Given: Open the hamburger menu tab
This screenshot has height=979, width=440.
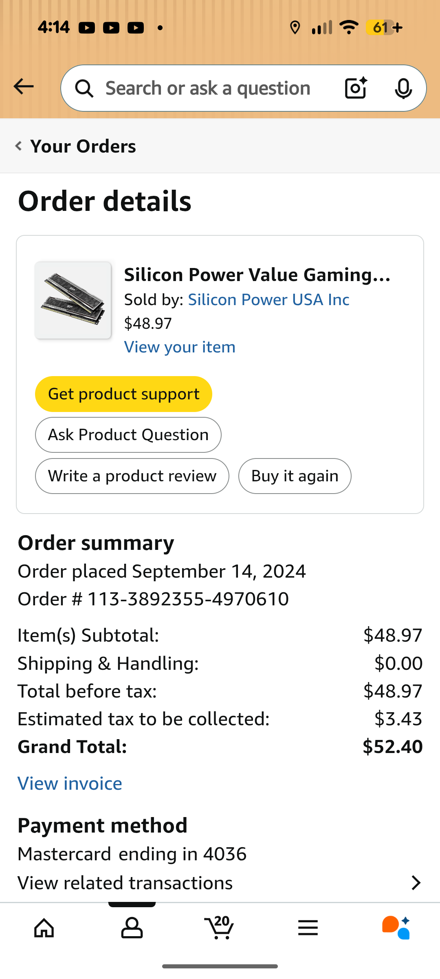Looking at the screenshot, I should (308, 928).
